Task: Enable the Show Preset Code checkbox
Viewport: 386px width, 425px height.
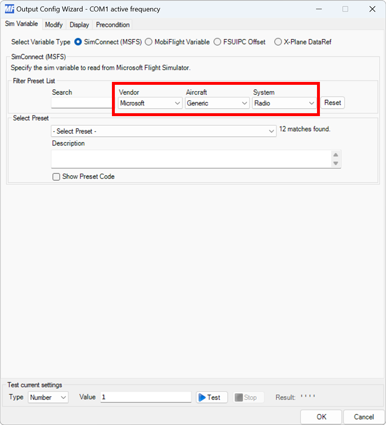Action: tap(56, 177)
